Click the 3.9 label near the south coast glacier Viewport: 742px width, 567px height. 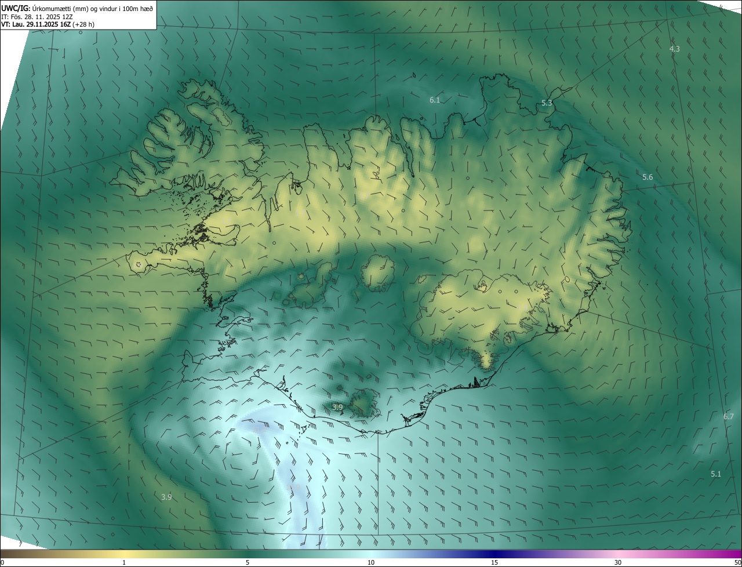pyautogui.click(x=338, y=408)
